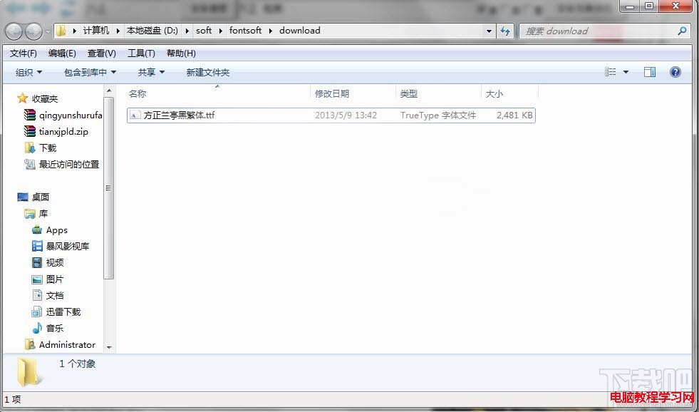The width and height of the screenshot is (699, 412).
Task: Click the blue help icon
Action: coord(675,72)
